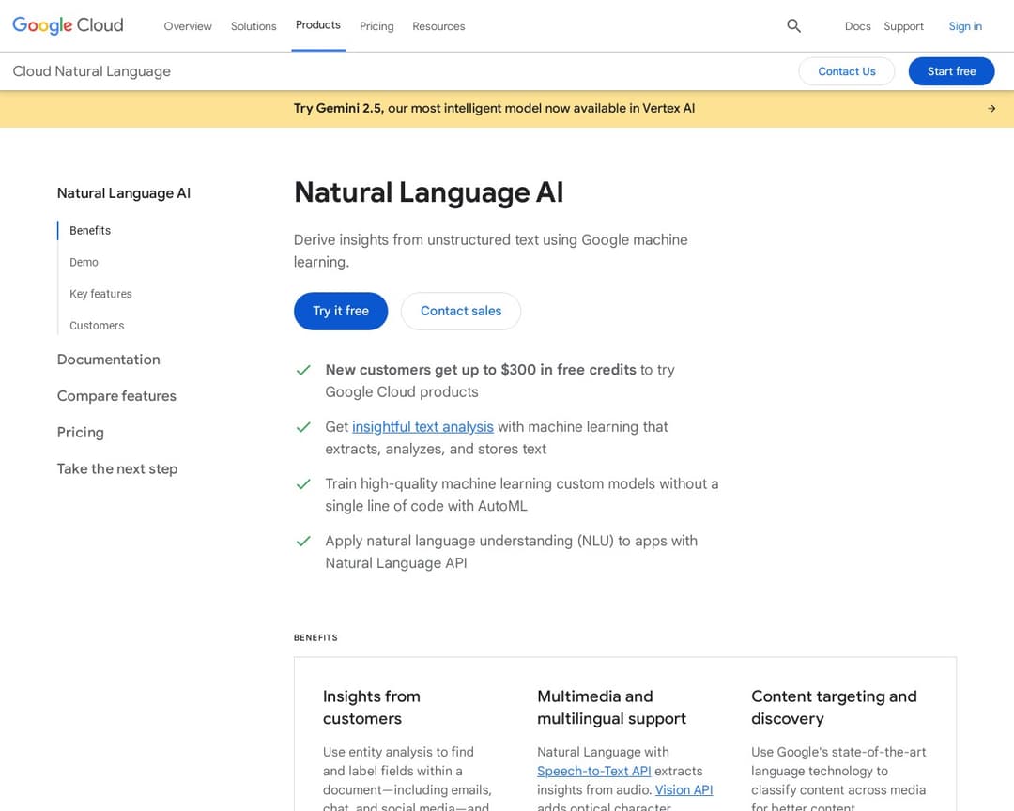The width and height of the screenshot is (1014, 811).
Task: Go to Documentation in sidebar
Action: tap(109, 360)
